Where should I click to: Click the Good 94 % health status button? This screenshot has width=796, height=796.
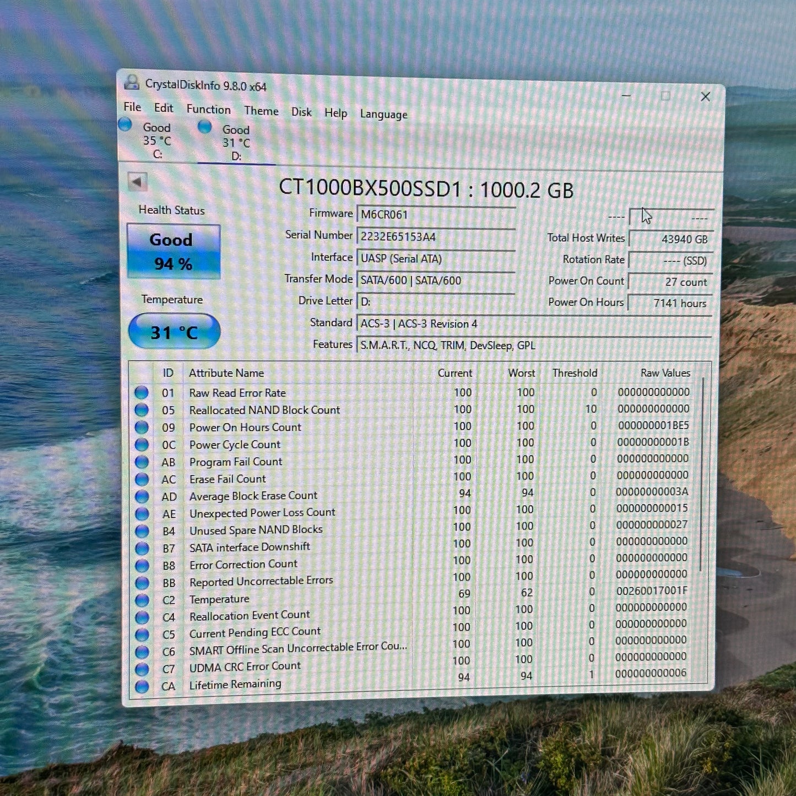pos(174,251)
